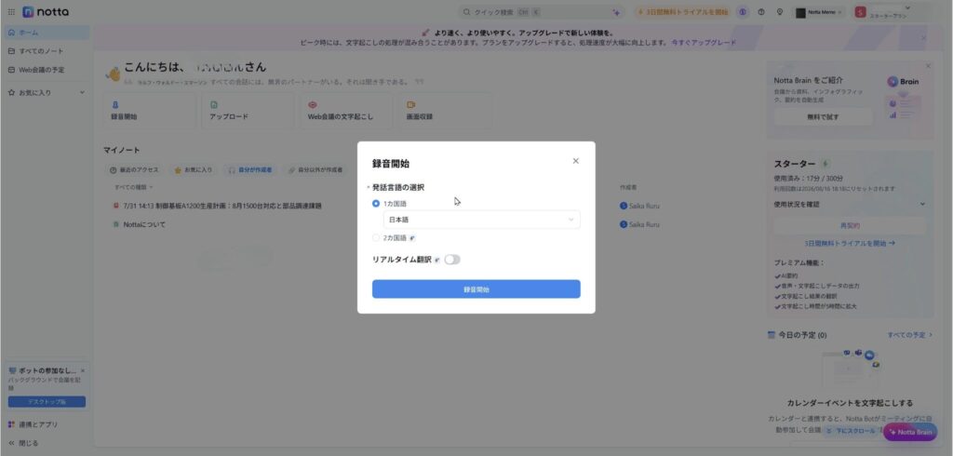Open すべてのノート in the sidebar
The image size is (953, 456).
click(x=47, y=51)
